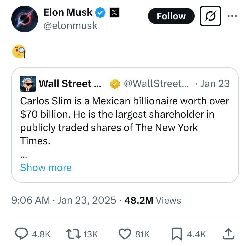Open the quoted Carlos Slim post text
This screenshot has height=246, width=250.
tap(123, 121)
